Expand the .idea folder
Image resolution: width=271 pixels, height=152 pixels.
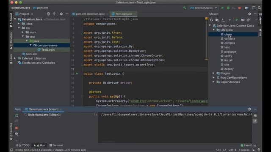pyautogui.click(x=19, y=24)
